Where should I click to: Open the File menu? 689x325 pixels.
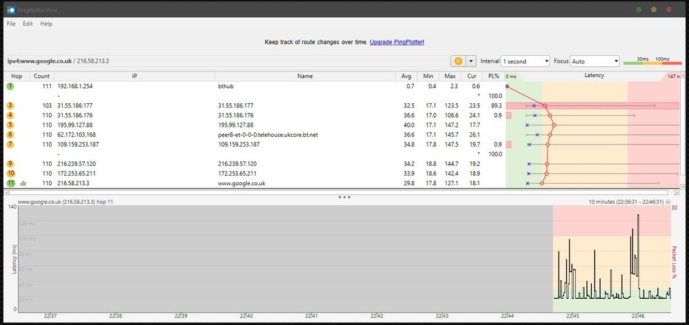click(11, 23)
